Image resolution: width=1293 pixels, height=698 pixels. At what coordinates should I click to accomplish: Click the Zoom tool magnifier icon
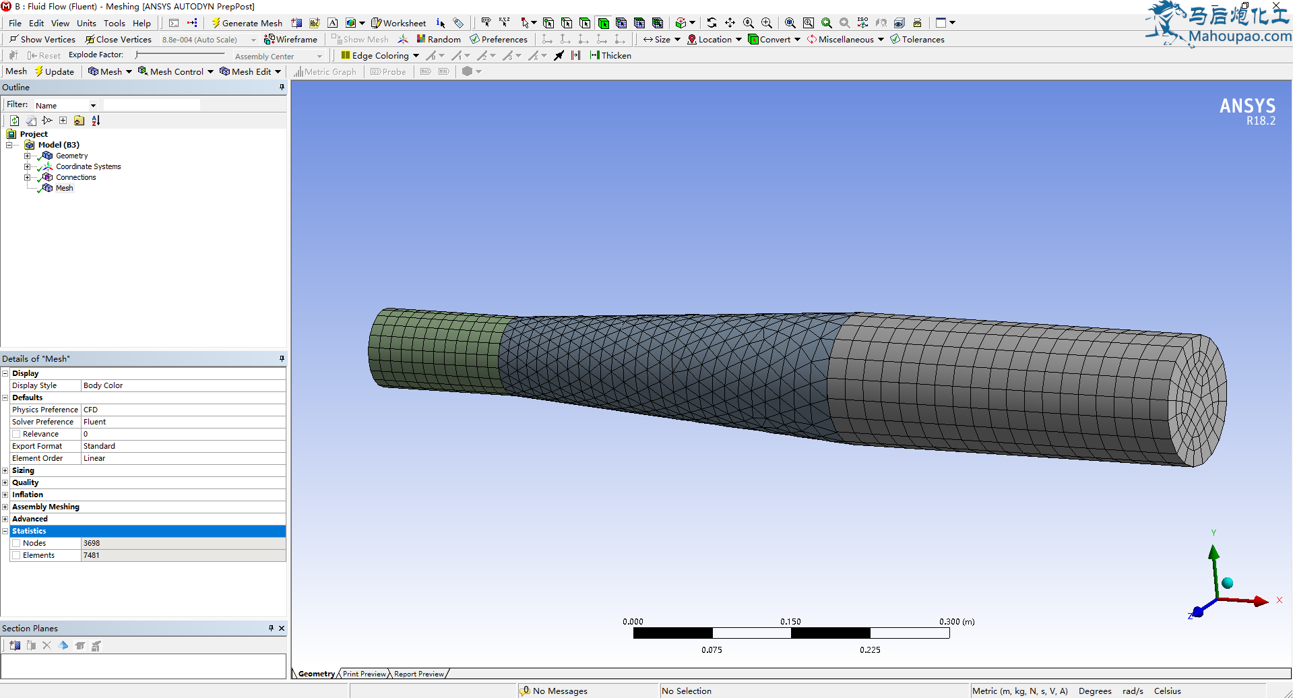[748, 23]
